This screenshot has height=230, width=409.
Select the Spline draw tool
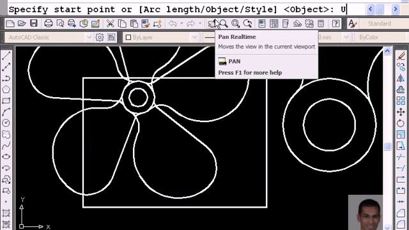point(6,145)
